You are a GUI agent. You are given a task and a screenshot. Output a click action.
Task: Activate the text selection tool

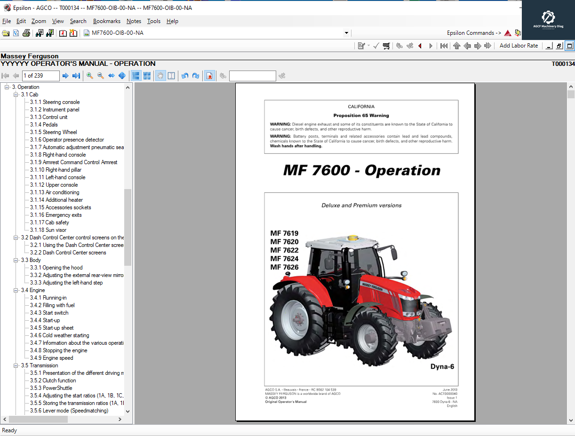[171, 75]
